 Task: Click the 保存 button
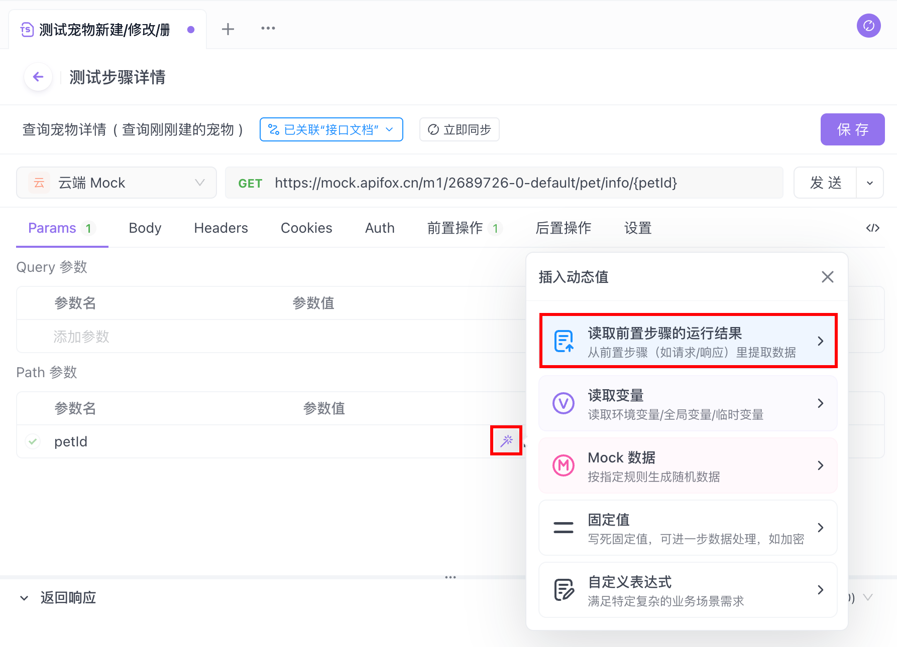[852, 130]
